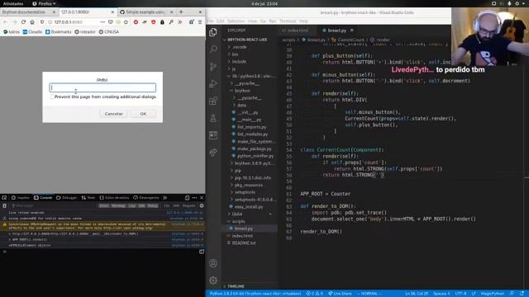Toggle the Errors filter in console
Viewport: 529px width, 297px height.
coord(103,205)
